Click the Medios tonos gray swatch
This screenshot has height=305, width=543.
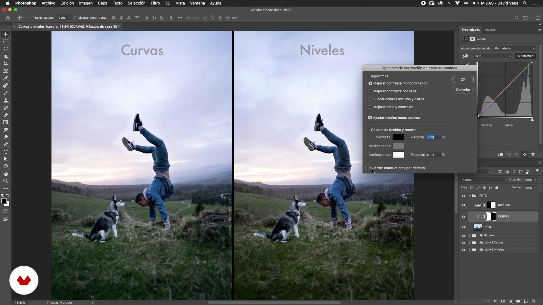pyautogui.click(x=398, y=146)
